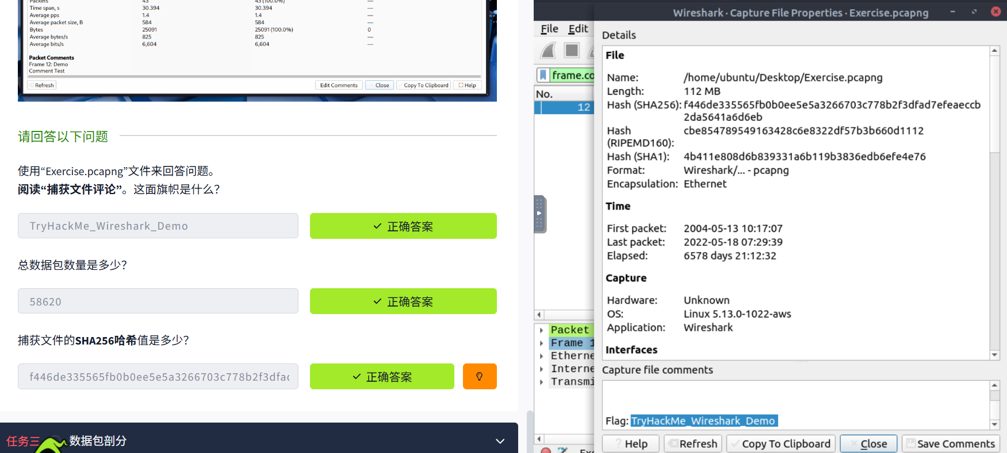This screenshot has width=1007, height=453.
Task: Click the packet details horizontal scroll left arrow
Action: click(x=539, y=439)
